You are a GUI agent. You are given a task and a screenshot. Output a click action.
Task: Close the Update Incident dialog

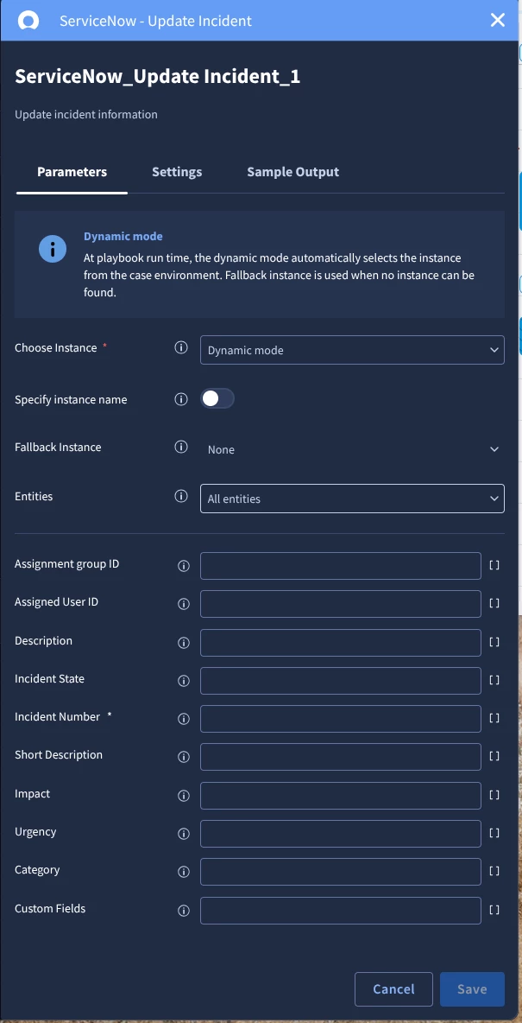tap(498, 20)
